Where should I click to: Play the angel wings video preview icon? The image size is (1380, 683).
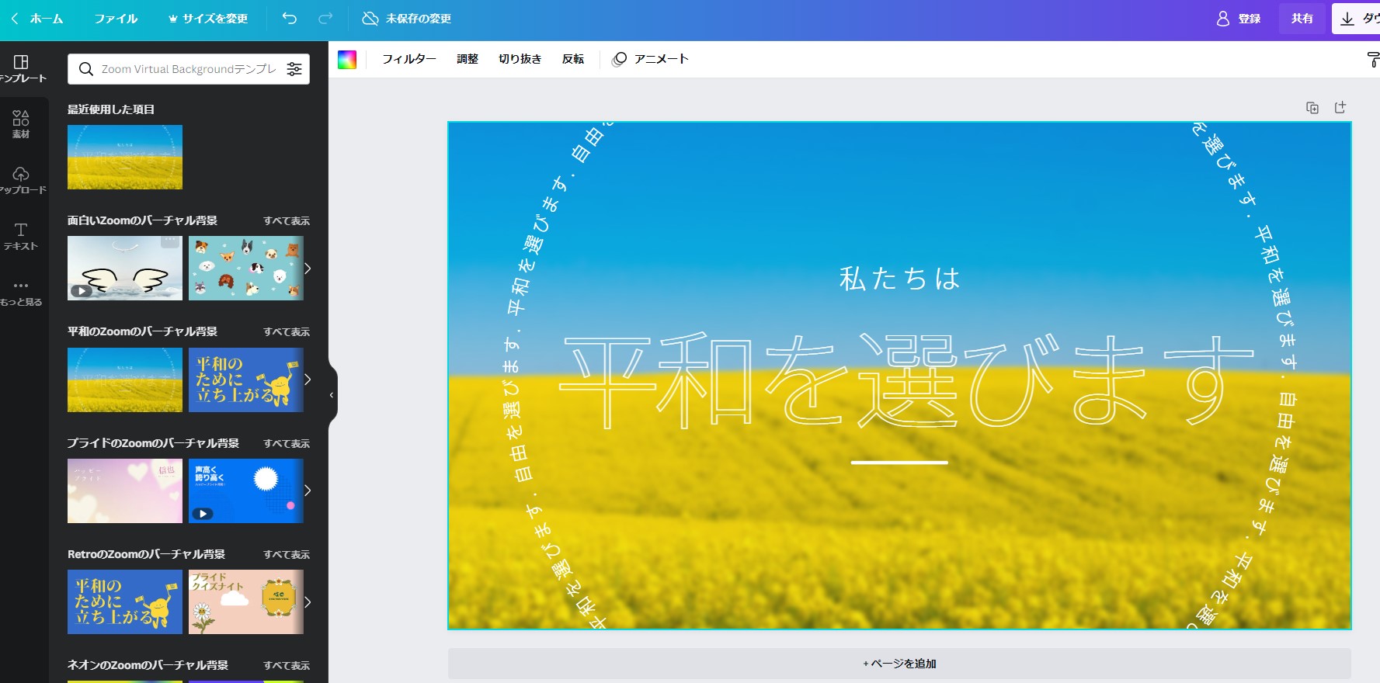81,291
